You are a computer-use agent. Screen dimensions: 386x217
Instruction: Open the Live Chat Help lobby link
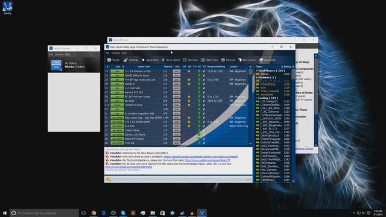pos(207,160)
